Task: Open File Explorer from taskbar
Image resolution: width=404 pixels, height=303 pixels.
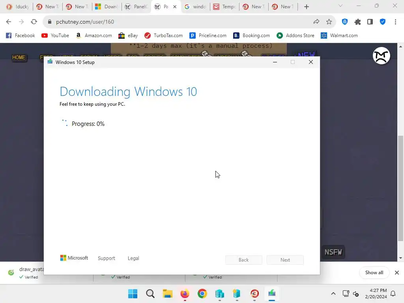Action: click(167, 294)
